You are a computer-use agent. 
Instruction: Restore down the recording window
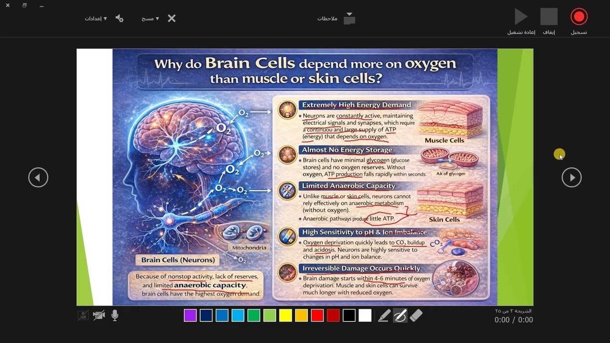pyautogui.click(x=24, y=6)
